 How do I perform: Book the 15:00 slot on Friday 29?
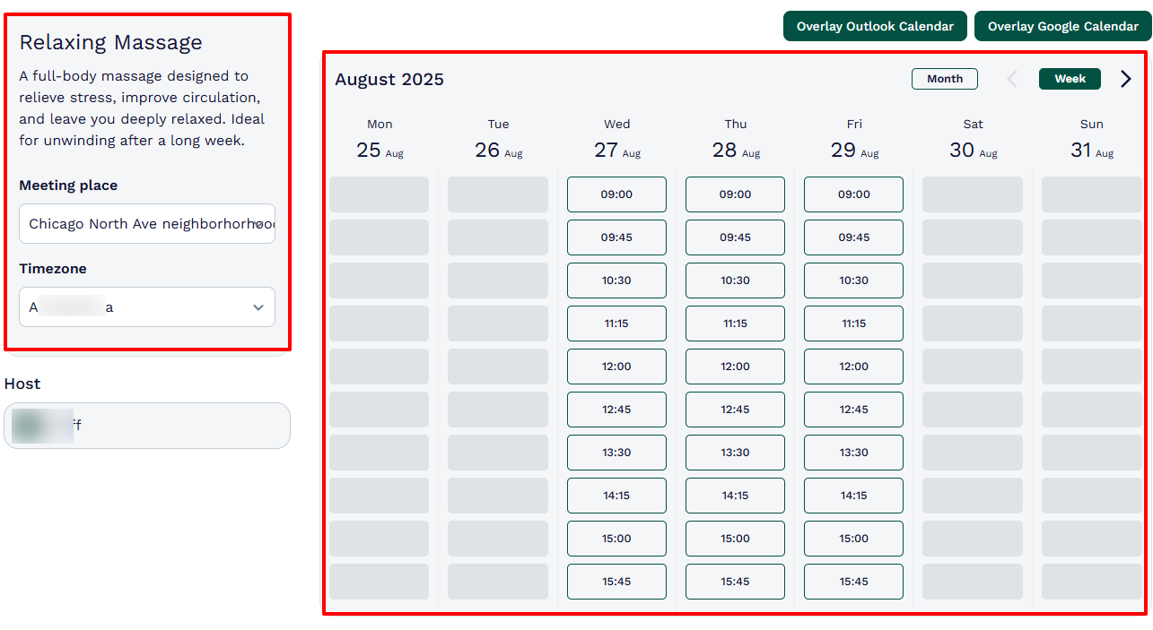point(853,539)
